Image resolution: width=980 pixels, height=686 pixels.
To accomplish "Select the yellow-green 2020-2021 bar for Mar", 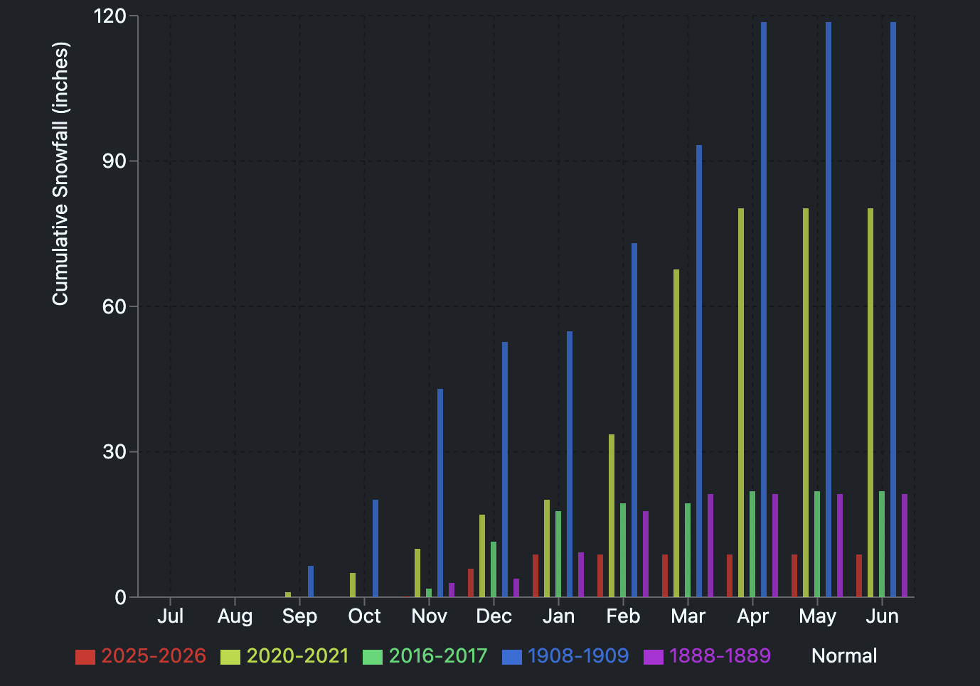I will tap(676, 433).
